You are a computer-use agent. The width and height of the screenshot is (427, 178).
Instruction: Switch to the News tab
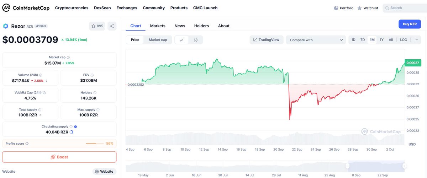180,26
